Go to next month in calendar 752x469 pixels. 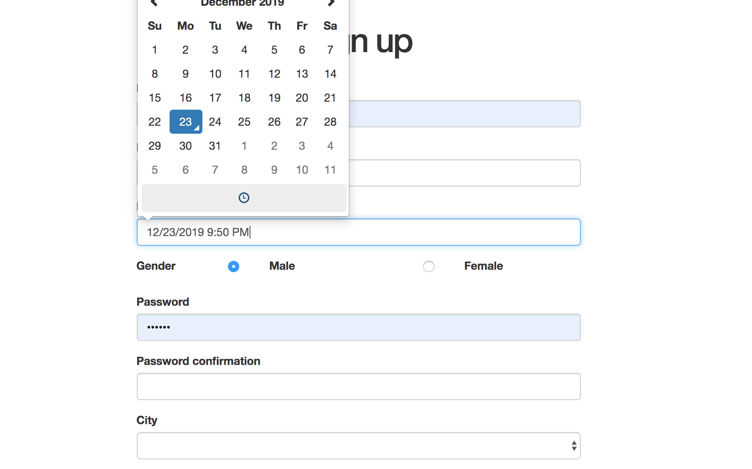click(331, 3)
